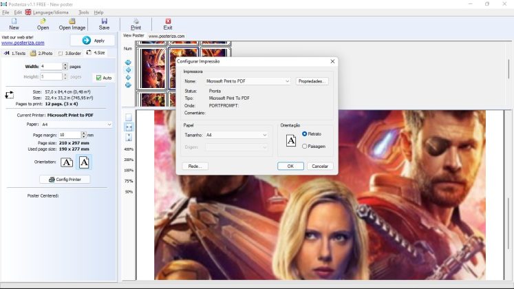Viewport: 514px width, 289px height.
Task: Open the Nome printer dropdown
Action: click(248, 81)
